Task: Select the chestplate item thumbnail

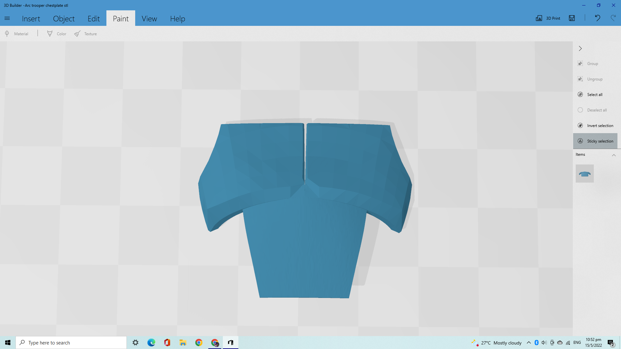Action: point(584,174)
